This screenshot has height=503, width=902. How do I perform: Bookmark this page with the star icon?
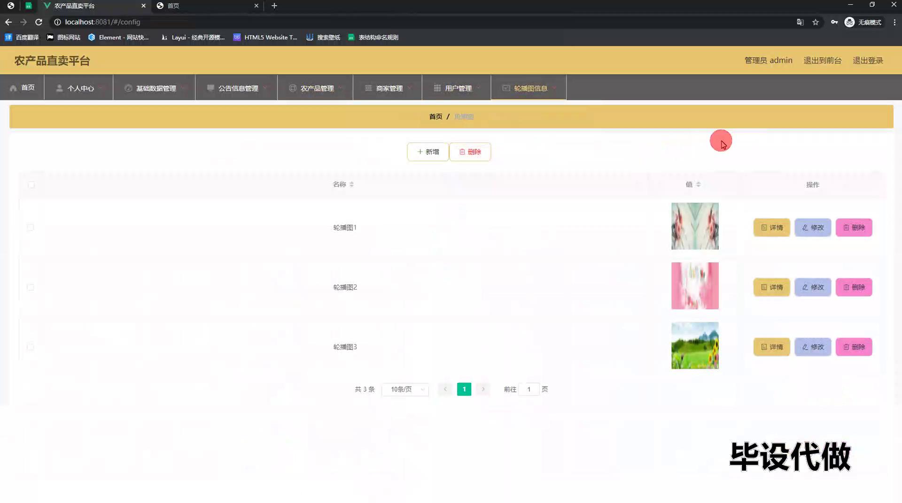point(816,22)
